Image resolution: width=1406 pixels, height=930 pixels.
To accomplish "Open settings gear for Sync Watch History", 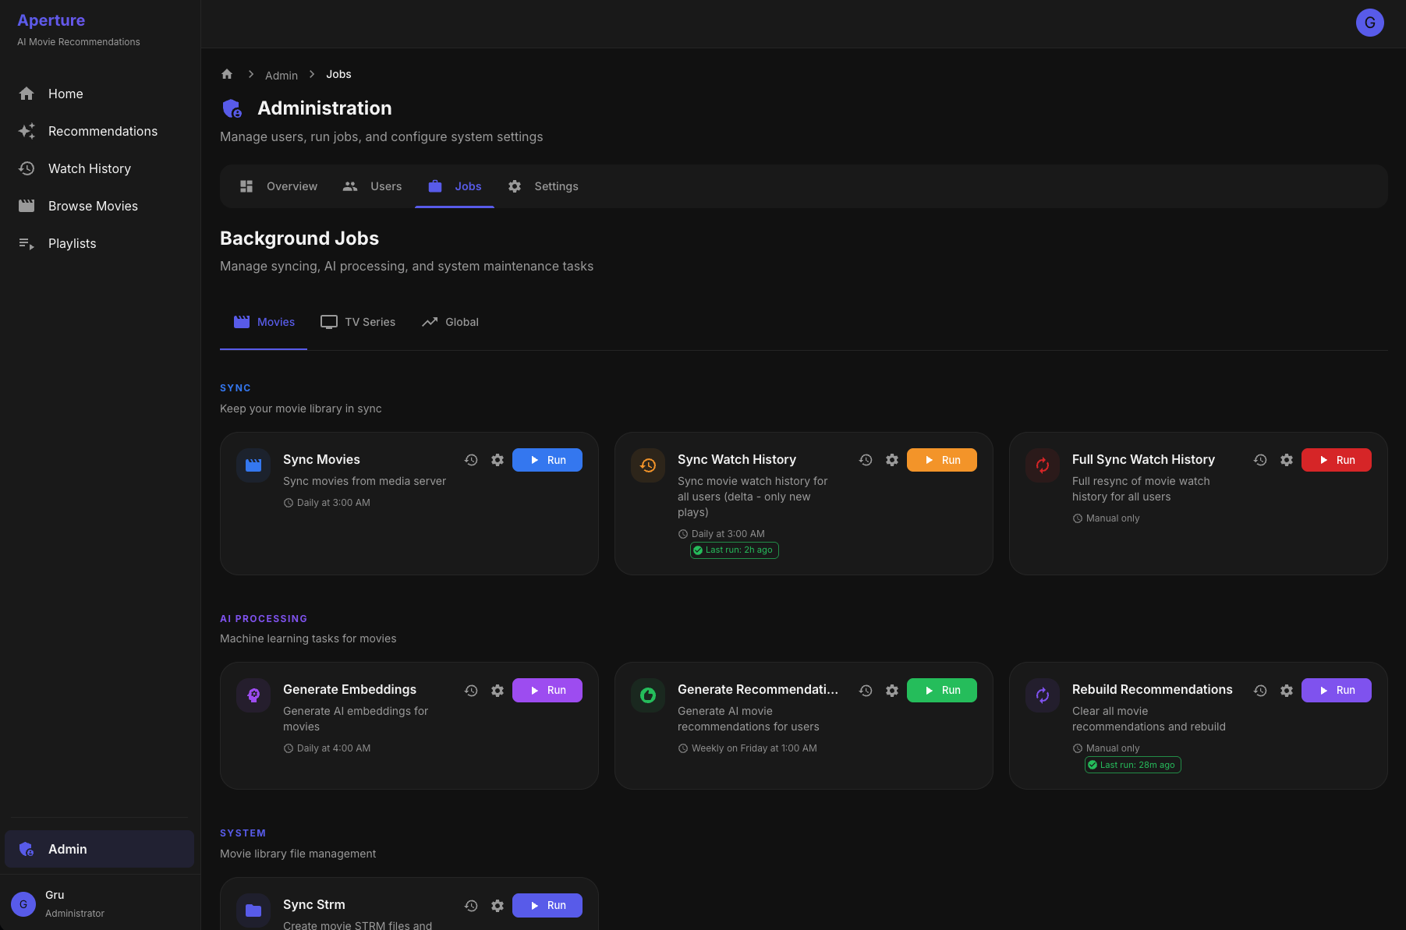I will pos(892,460).
